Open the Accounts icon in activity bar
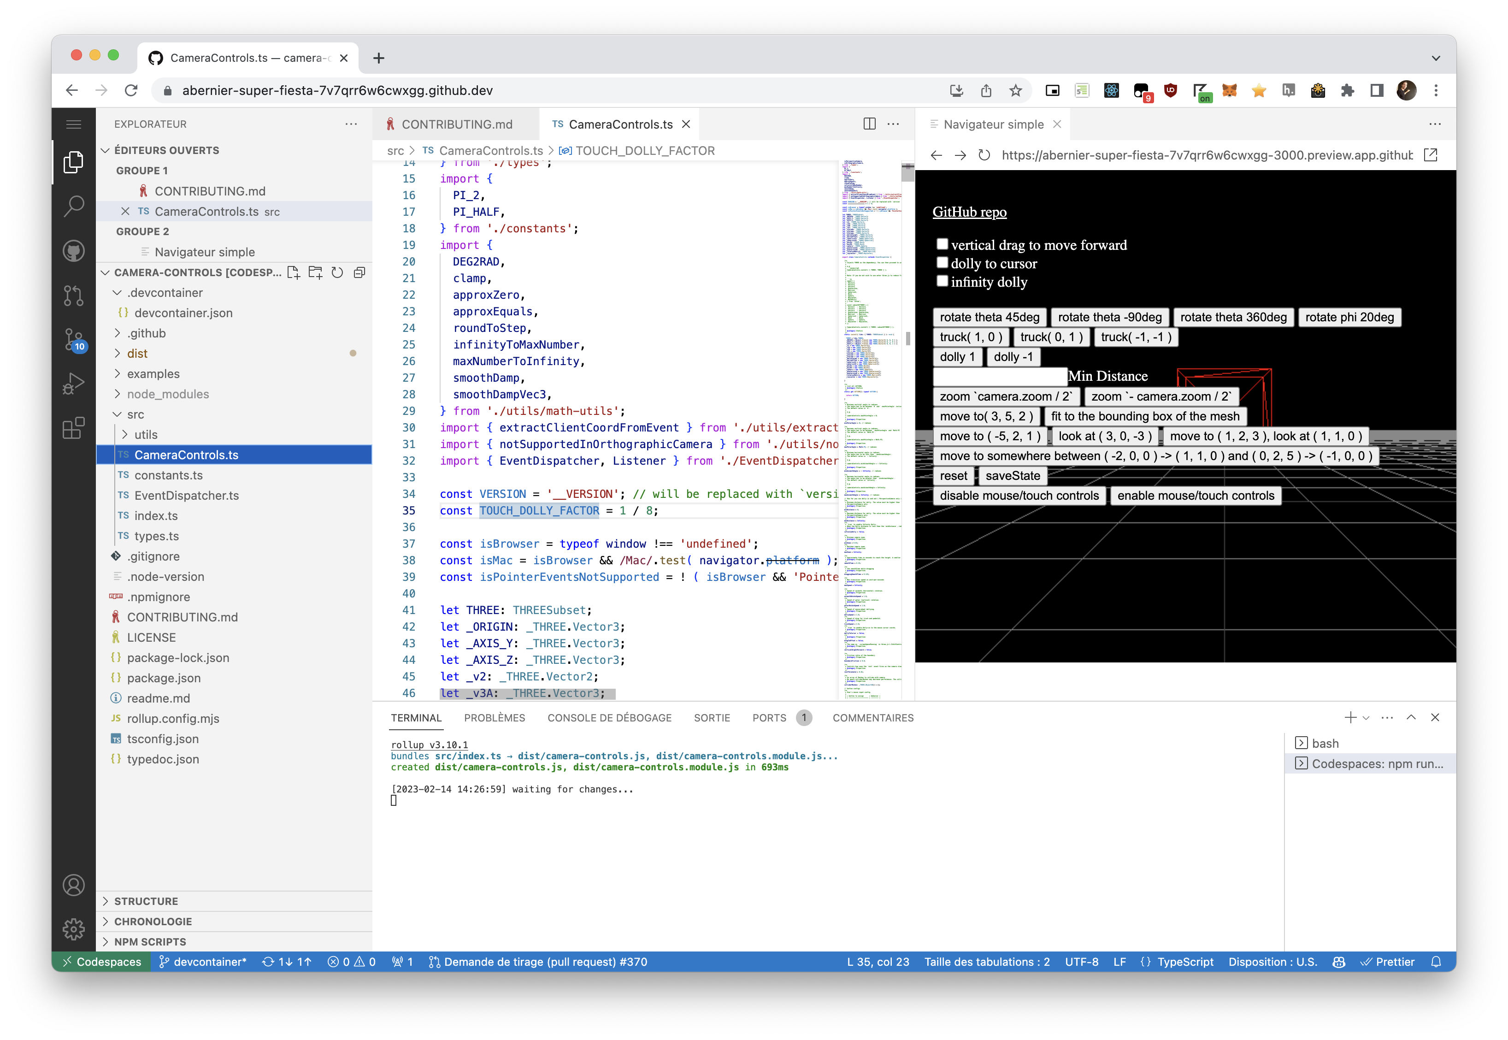 tap(74, 885)
